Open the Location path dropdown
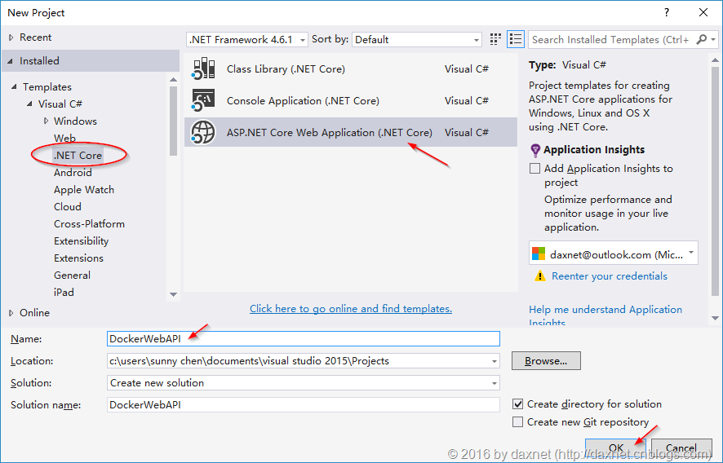Viewport: 723px width, 463px height. click(495, 361)
